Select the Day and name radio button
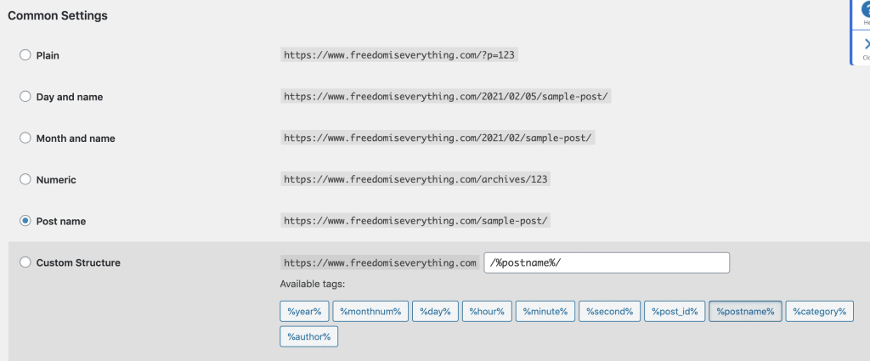 click(x=25, y=97)
